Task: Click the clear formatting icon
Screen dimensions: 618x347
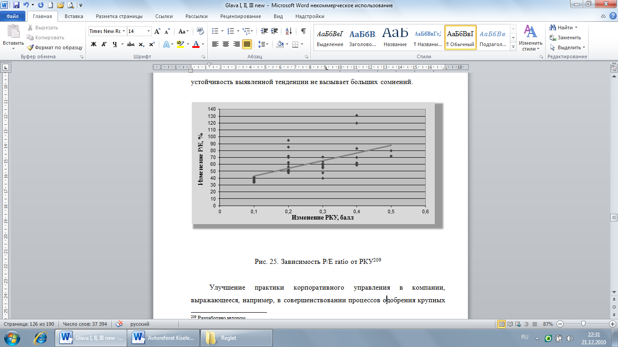Action: [x=201, y=31]
